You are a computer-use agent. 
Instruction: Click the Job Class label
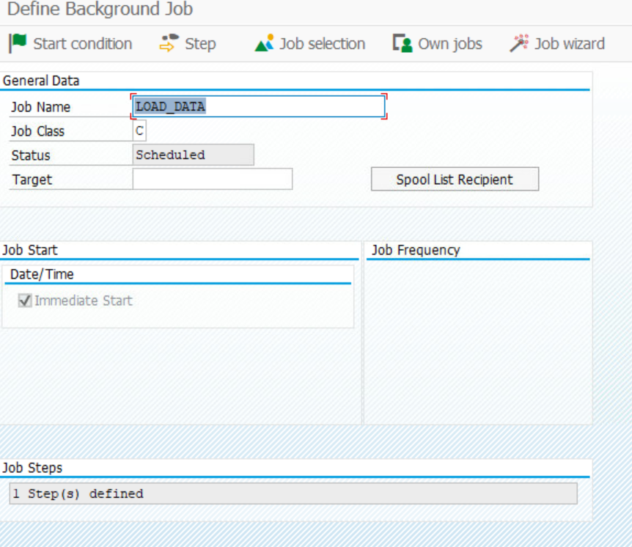(38, 131)
